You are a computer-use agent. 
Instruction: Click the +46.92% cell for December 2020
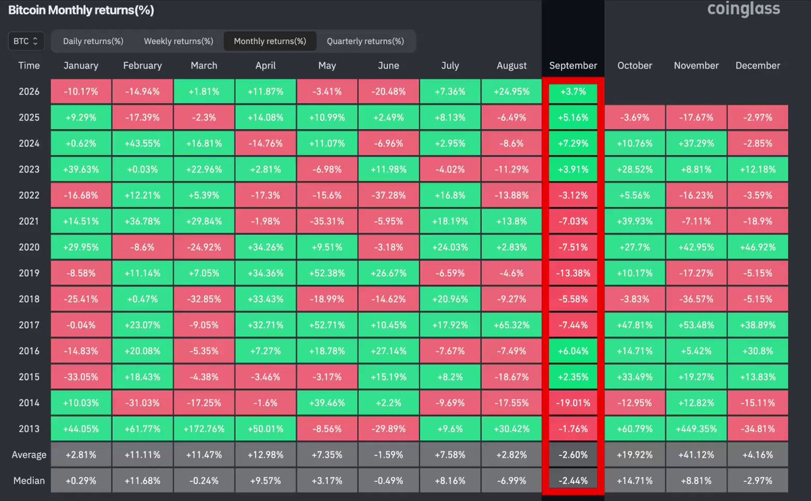pos(758,247)
